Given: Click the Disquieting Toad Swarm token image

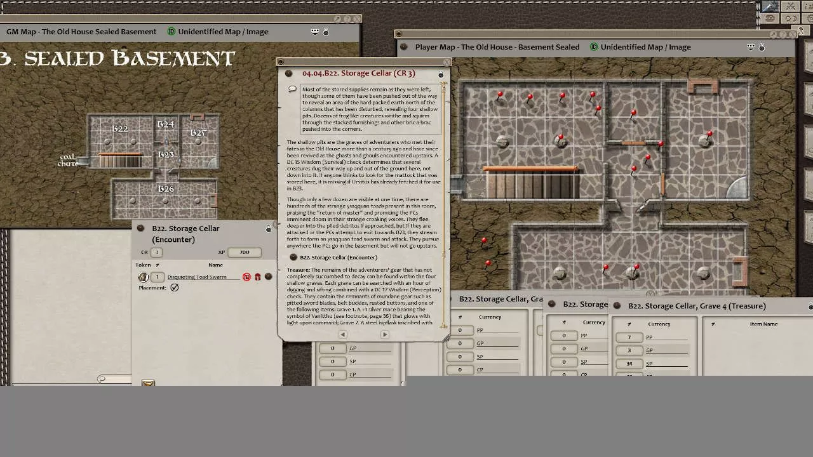Looking at the screenshot, I should (x=143, y=277).
